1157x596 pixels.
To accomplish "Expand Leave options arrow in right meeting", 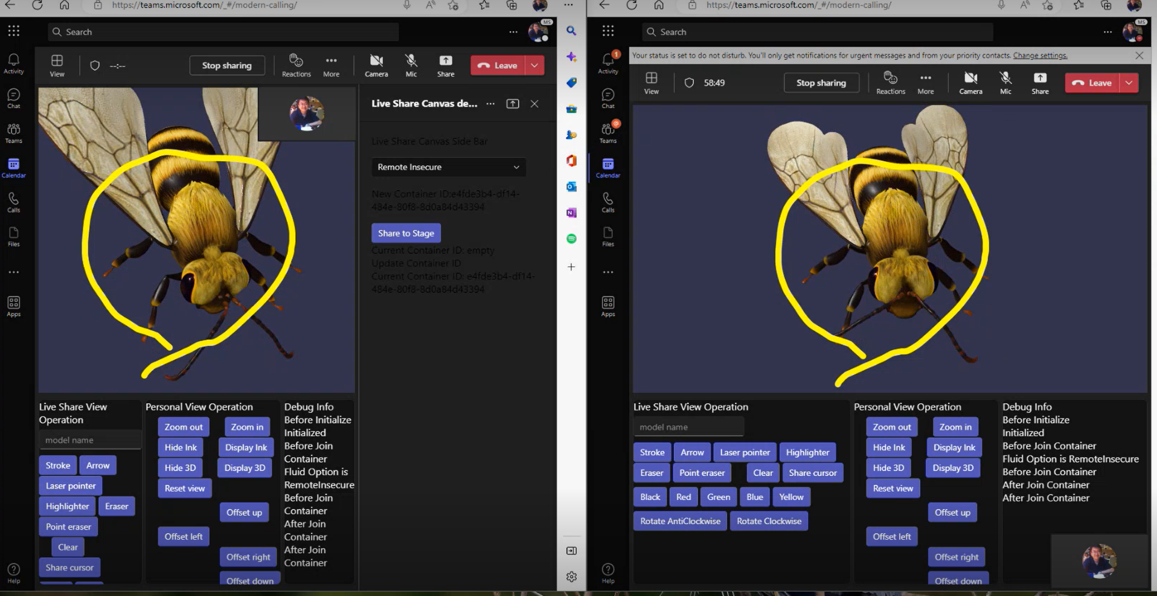I will click(x=1129, y=83).
